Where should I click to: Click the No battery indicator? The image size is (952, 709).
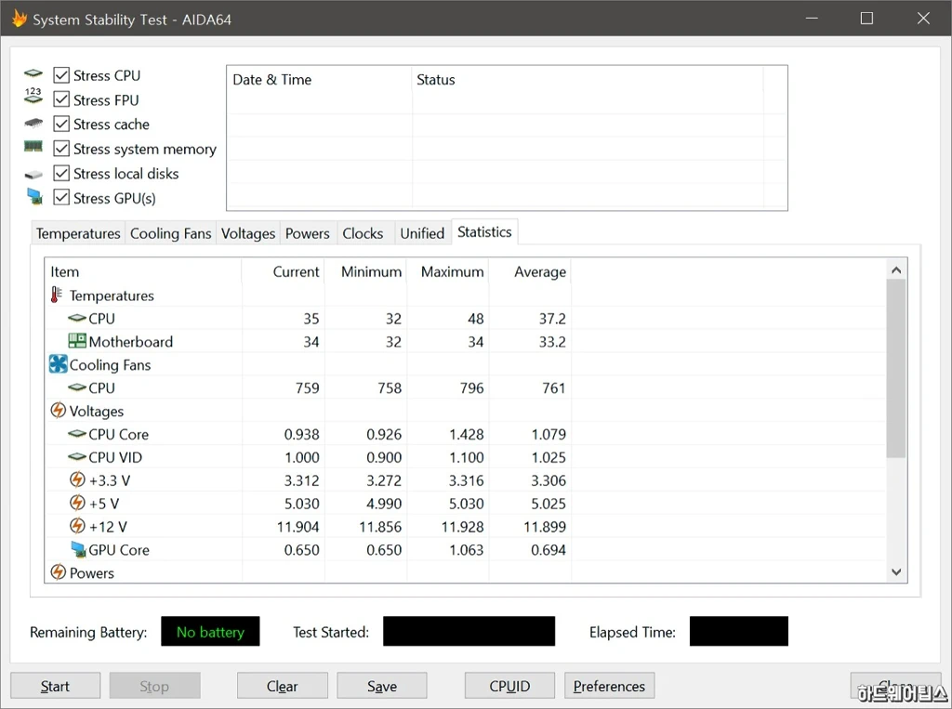[x=210, y=631]
